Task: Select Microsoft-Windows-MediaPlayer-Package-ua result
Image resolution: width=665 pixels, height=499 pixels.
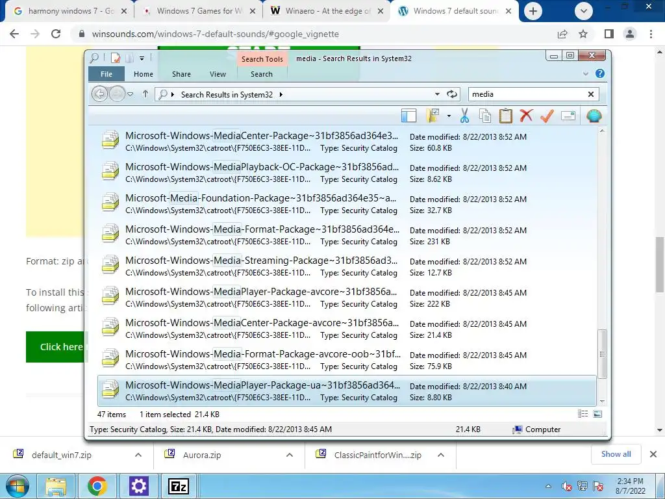Action: point(347,390)
